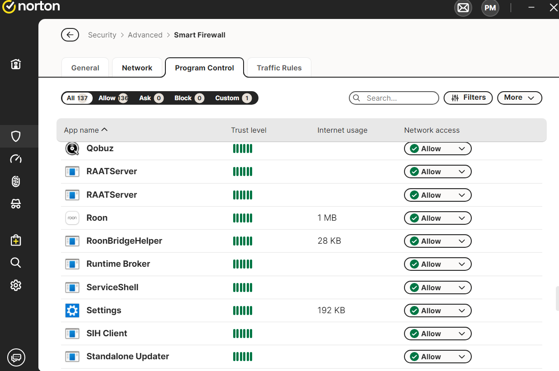Open Network access dropdown for Roon
Screen dimensions: 559x371
[437, 218]
